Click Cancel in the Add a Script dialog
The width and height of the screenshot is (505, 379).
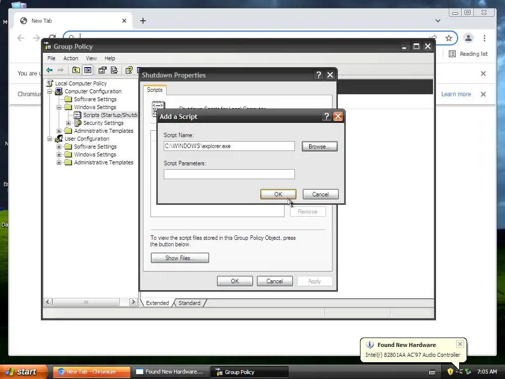[x=321, y=194]
